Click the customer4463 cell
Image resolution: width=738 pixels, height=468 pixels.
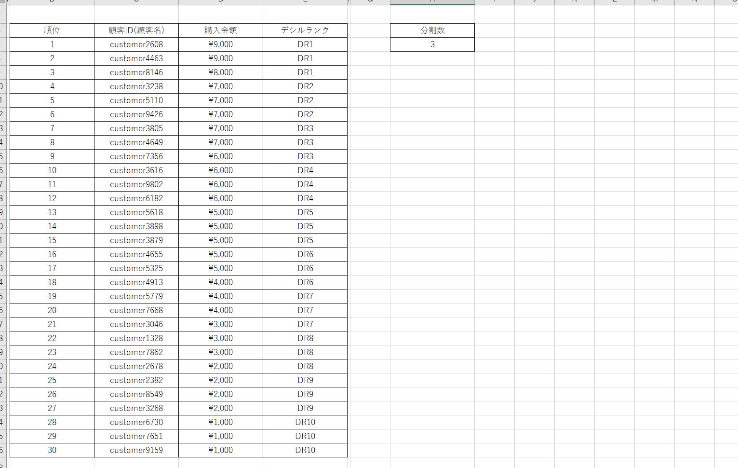136,58
